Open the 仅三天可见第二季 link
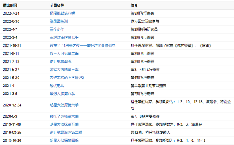This screenshot has width=234, height=145. coord(64,54)
